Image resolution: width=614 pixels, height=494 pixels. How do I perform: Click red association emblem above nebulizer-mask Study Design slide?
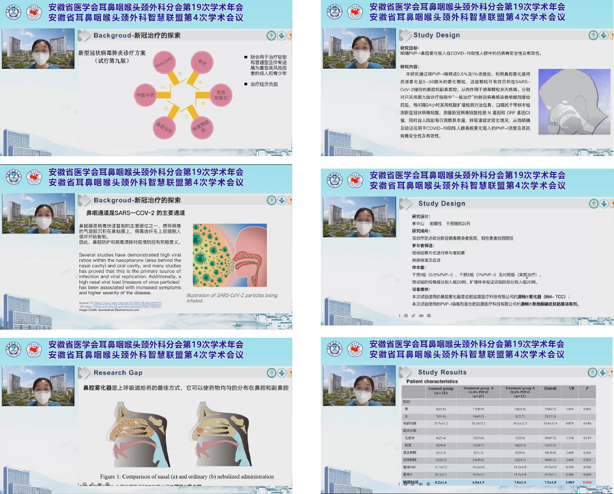[x=355, y=12]
